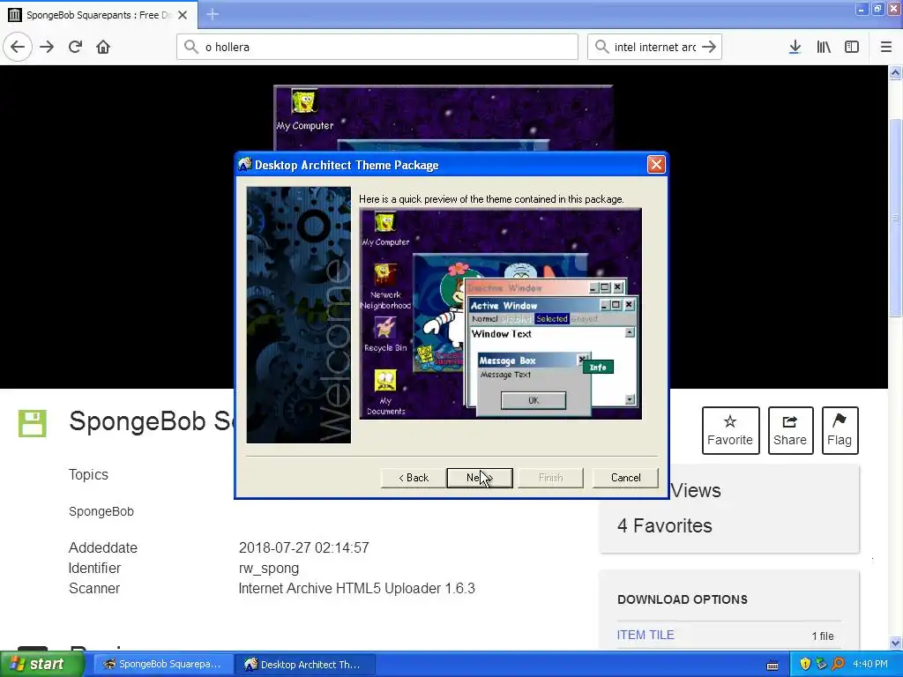
Task: Click the identifier value 'rw_spong'
Action: pos(269,569)
